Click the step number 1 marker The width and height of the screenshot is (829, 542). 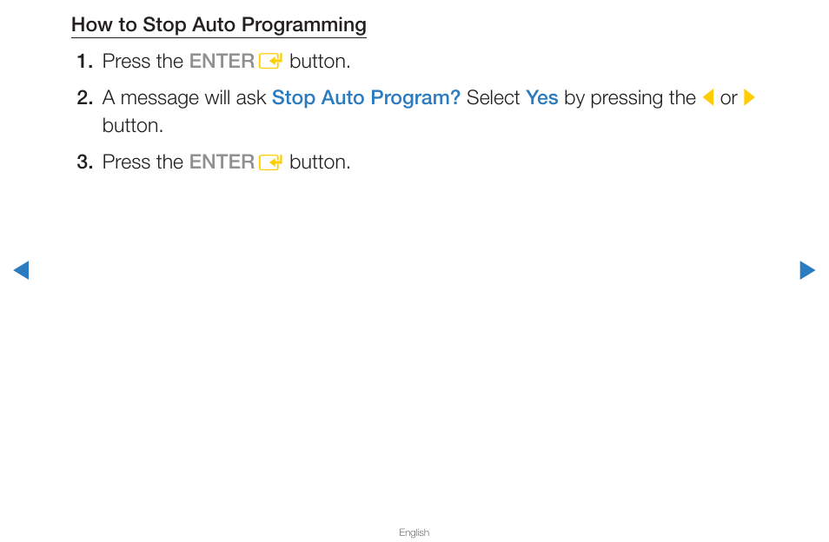tap(85, 62)
